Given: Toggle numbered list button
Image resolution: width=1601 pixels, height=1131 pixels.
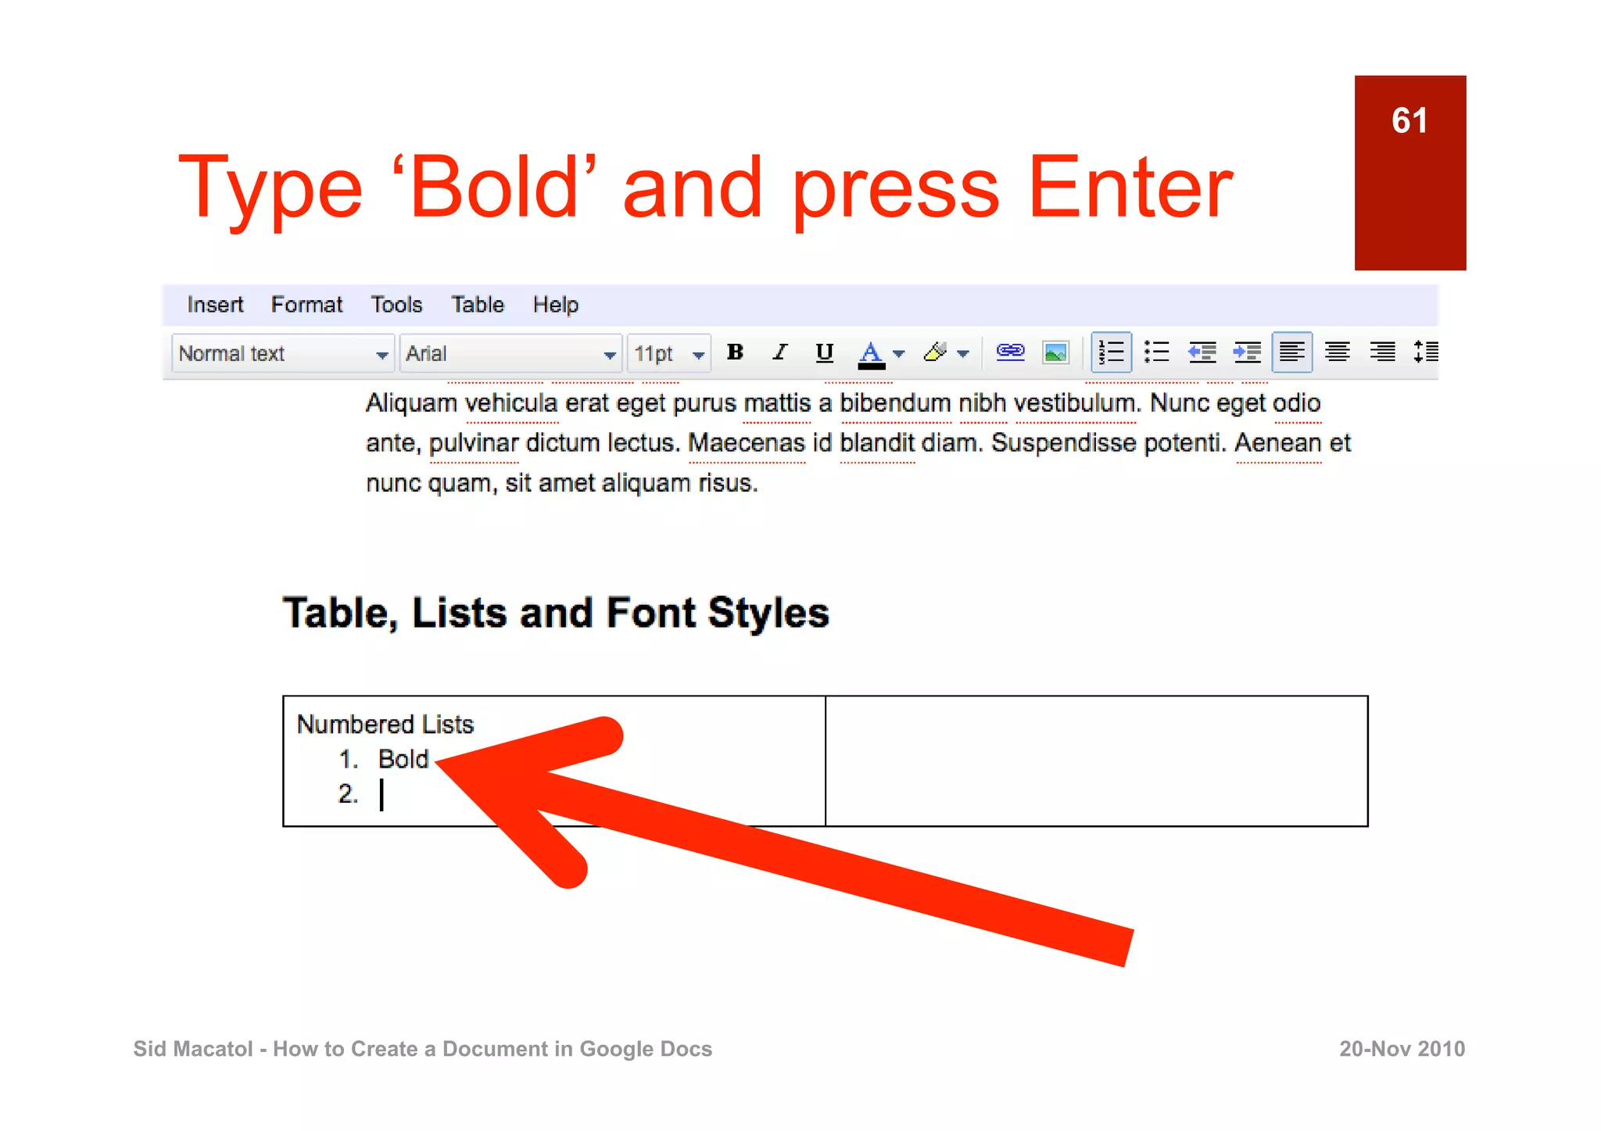Looking at the screenshot, I should click(x=1111, y=353).
